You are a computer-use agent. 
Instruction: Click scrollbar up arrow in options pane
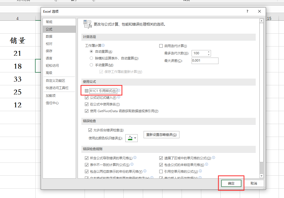coord(261,21)
